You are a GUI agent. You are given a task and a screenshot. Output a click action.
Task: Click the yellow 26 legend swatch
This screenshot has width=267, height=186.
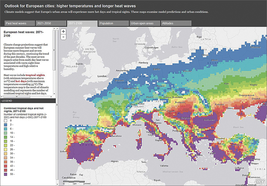point(6,149)
